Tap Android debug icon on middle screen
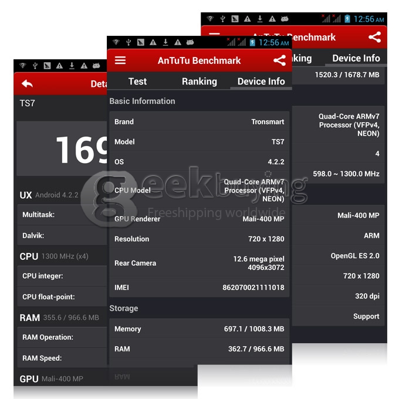The image size is (399, 399). click(190, 42)
